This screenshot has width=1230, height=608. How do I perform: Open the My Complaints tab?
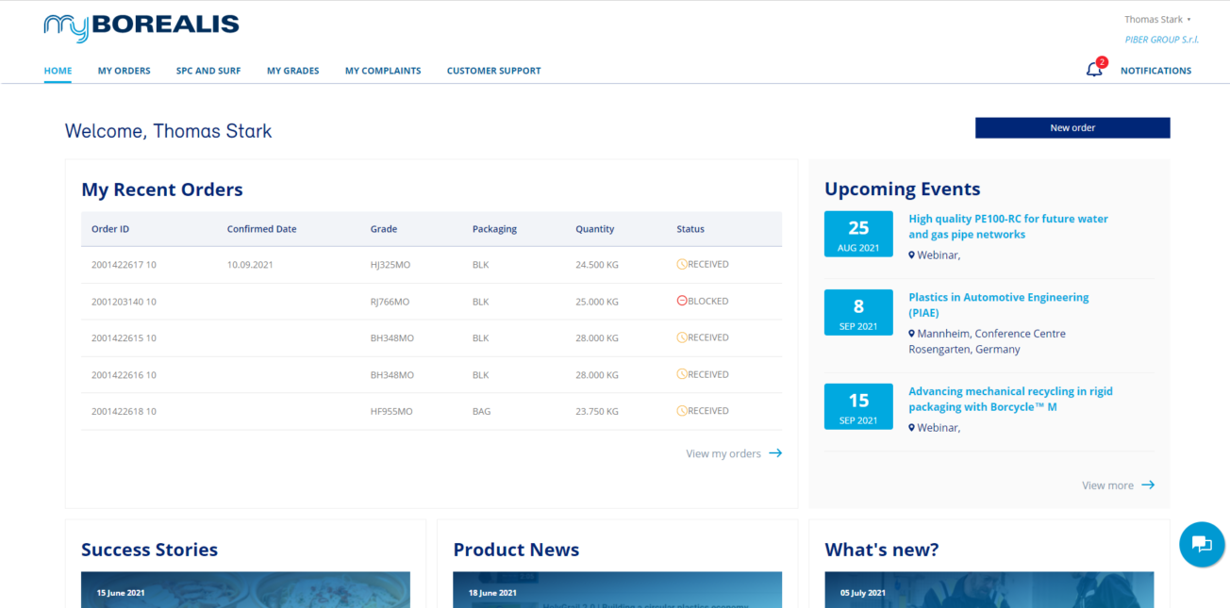383,71
